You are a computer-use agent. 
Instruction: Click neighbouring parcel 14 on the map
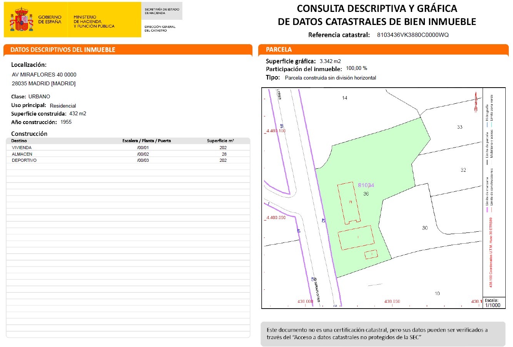click(344, 98)
